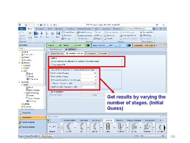Click the pointer selection mode icon in palette

pos(49,120)
